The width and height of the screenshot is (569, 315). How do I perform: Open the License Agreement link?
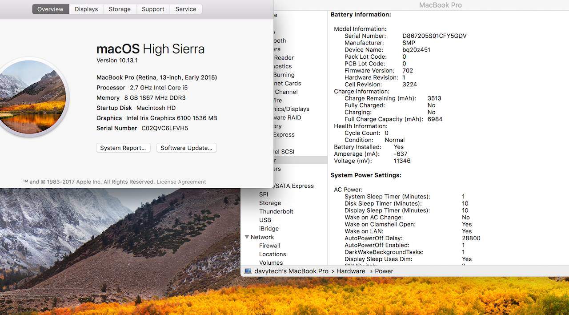point(181,182)
